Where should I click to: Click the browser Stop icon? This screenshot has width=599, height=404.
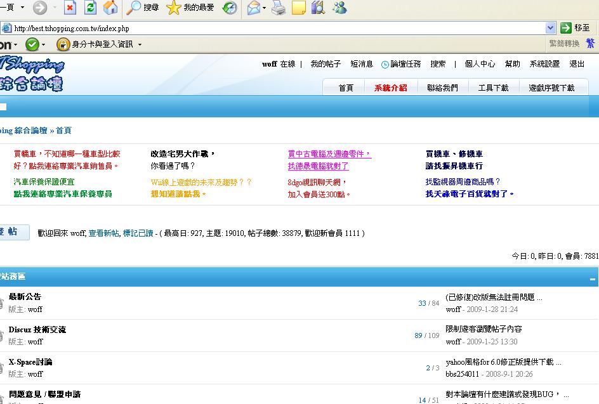pyautogui.click(x=70, y=7)
